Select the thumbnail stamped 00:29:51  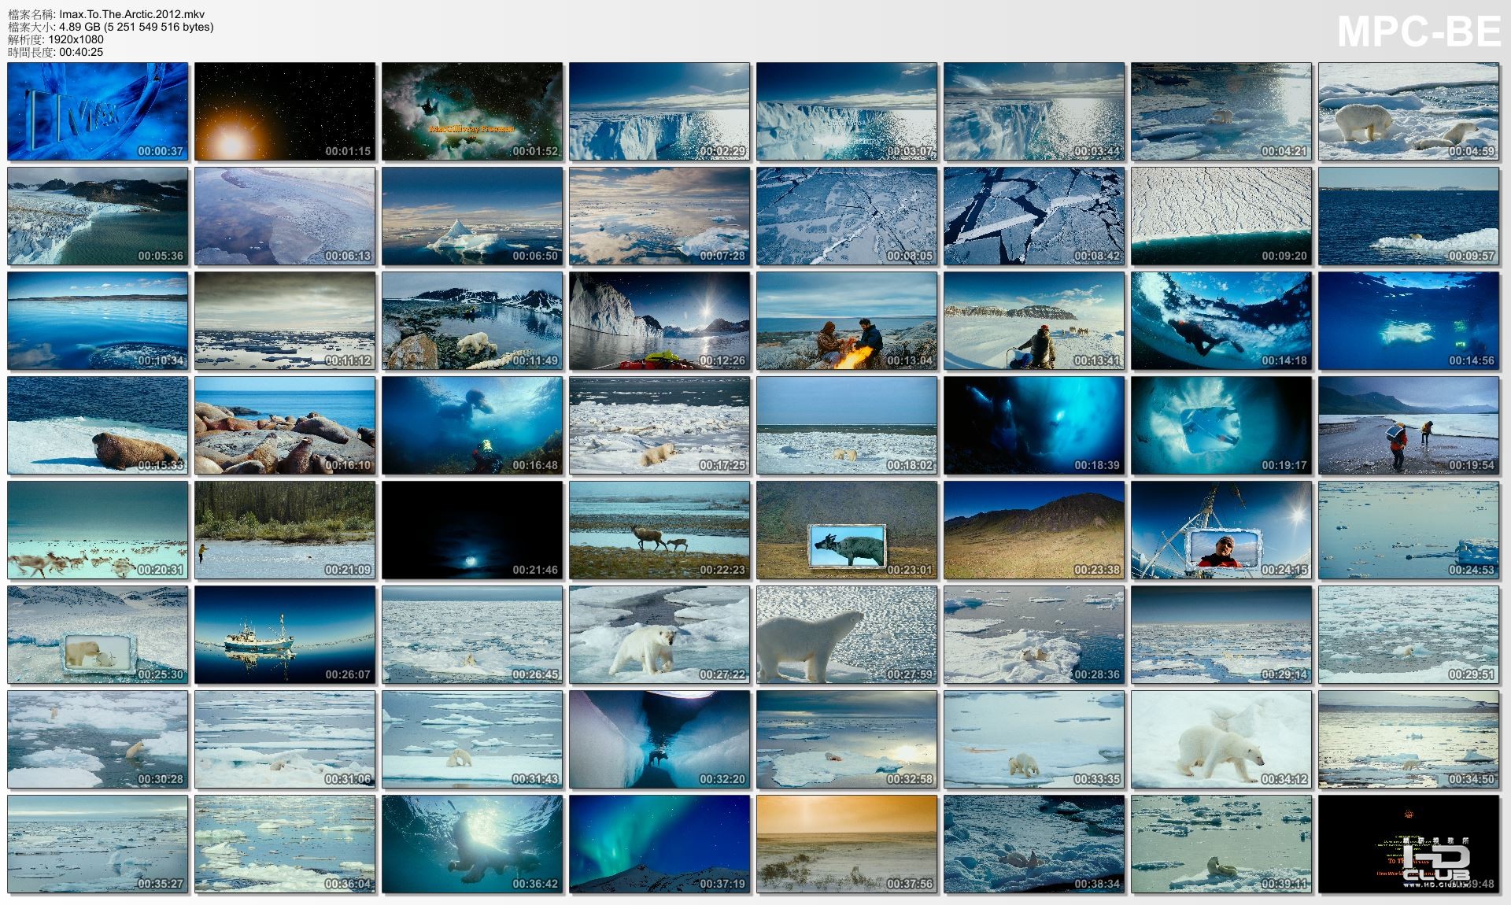click(1409, 635)
